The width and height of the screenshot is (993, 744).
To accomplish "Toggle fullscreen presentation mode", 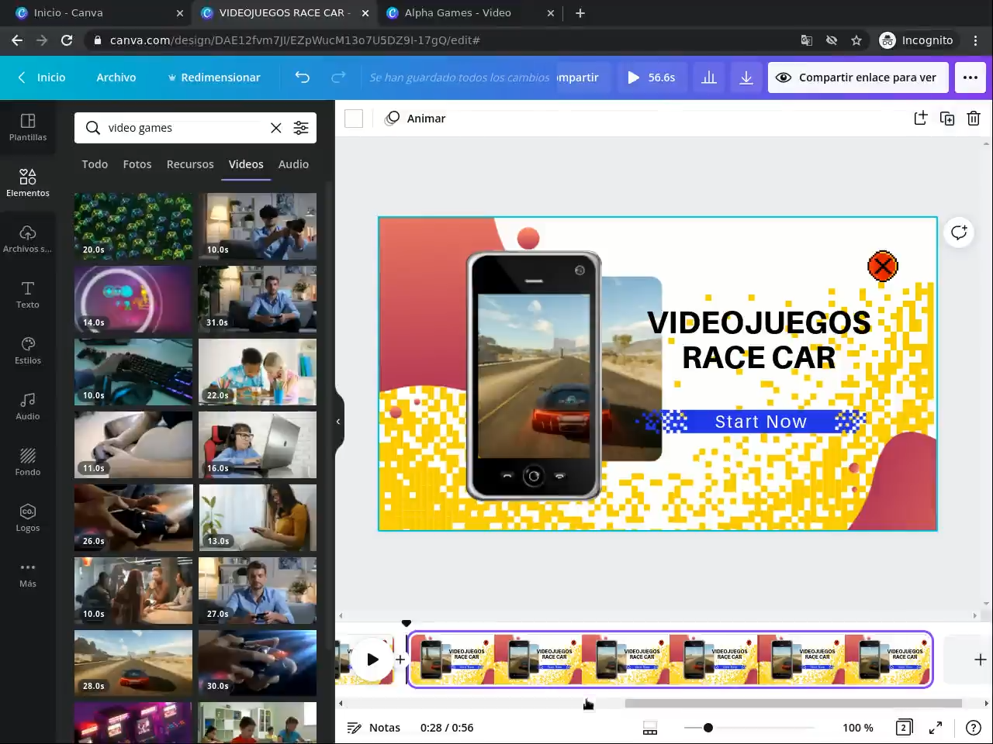I will click(x=936, y=728).
